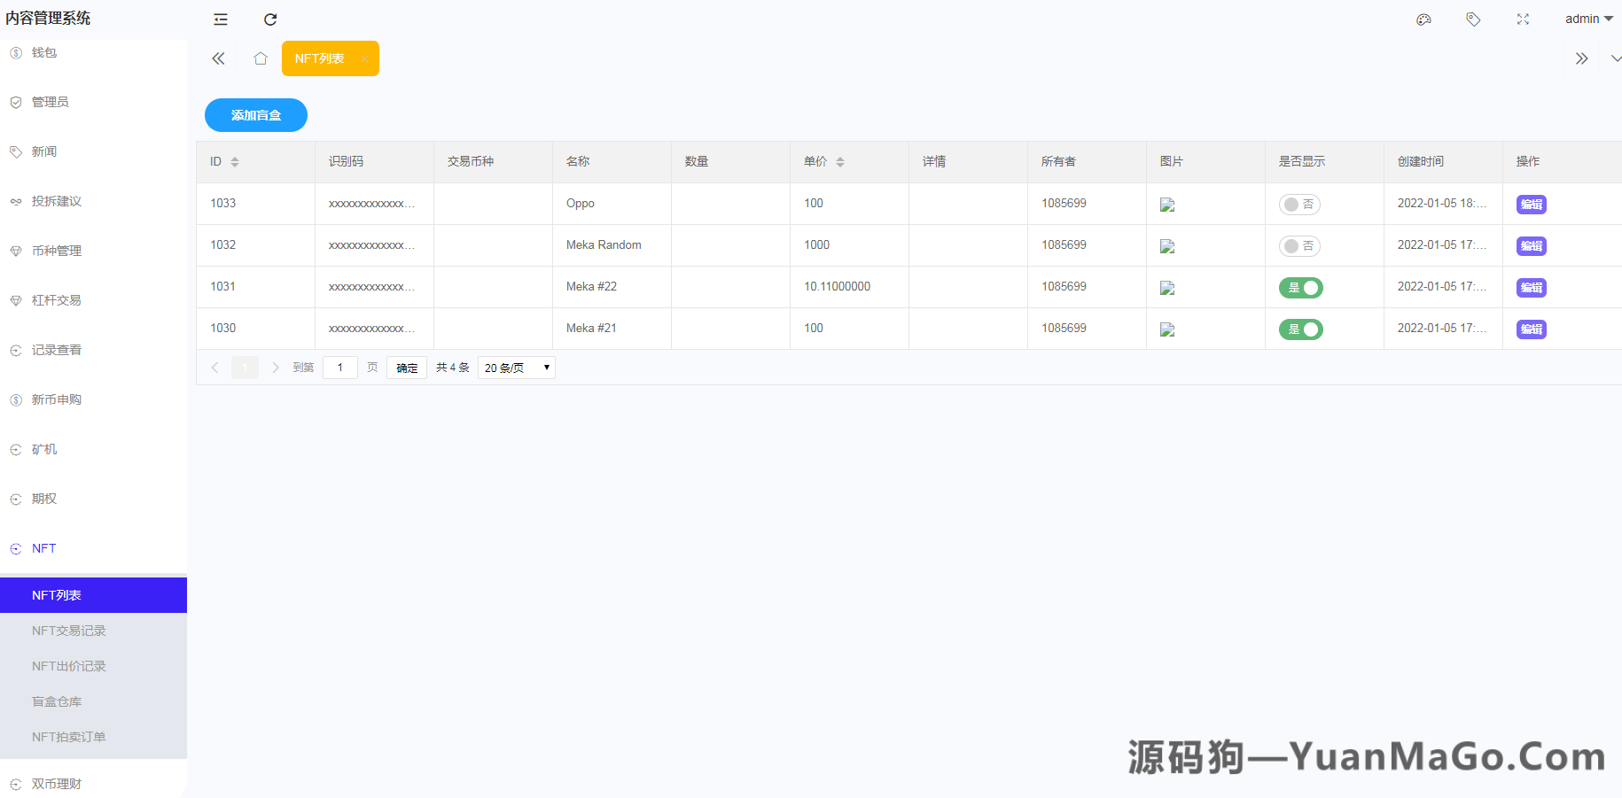This screenshot has height=798, width=1622.
Task: Click the tag icon in the top bar
Action: (x=1473, y=19)
